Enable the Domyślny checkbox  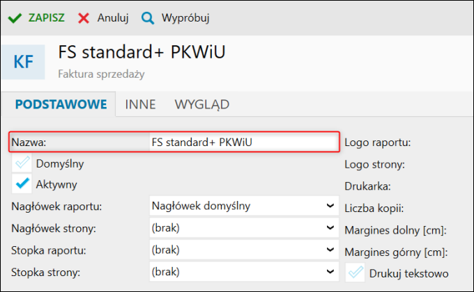coord(22,163)
